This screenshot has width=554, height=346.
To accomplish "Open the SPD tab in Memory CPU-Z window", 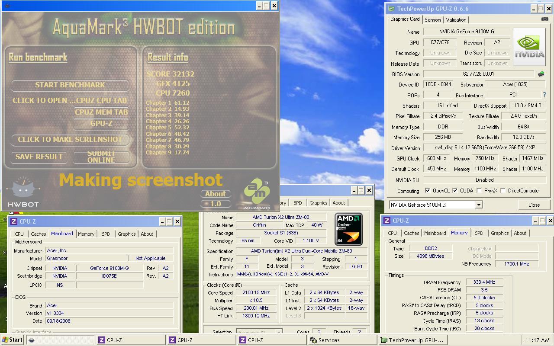I will click(479, 233).
